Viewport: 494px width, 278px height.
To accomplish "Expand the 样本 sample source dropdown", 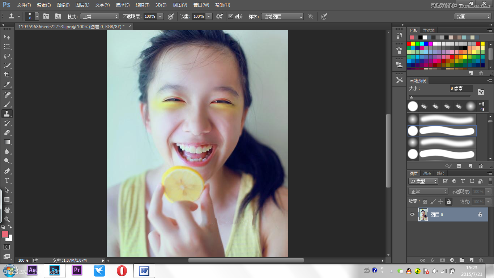I will (282, 17).
